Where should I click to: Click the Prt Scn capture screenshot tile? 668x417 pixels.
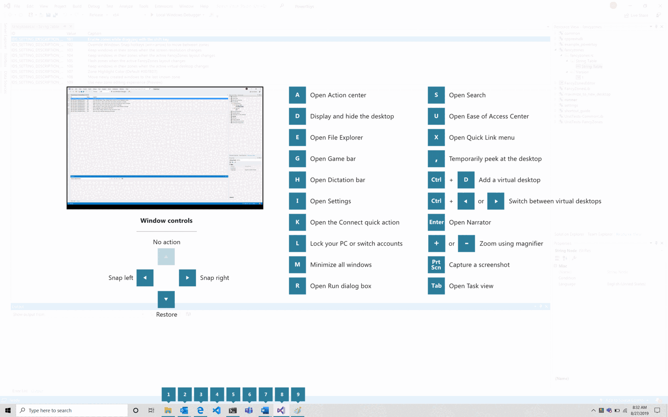[436, 265]
